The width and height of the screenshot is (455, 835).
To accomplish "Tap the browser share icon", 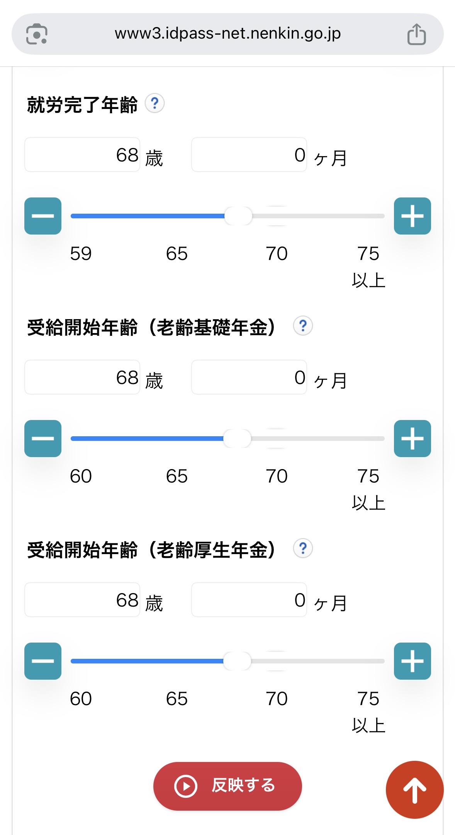I will click(x=416, y=34).
